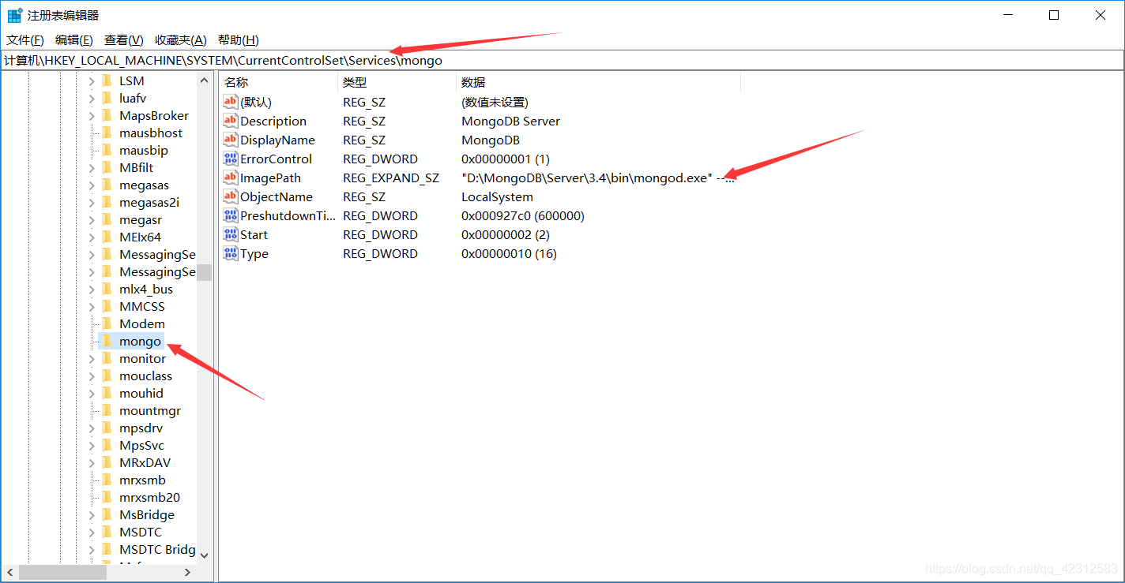Click the folder icon of the LSM key

coord(107,80)
